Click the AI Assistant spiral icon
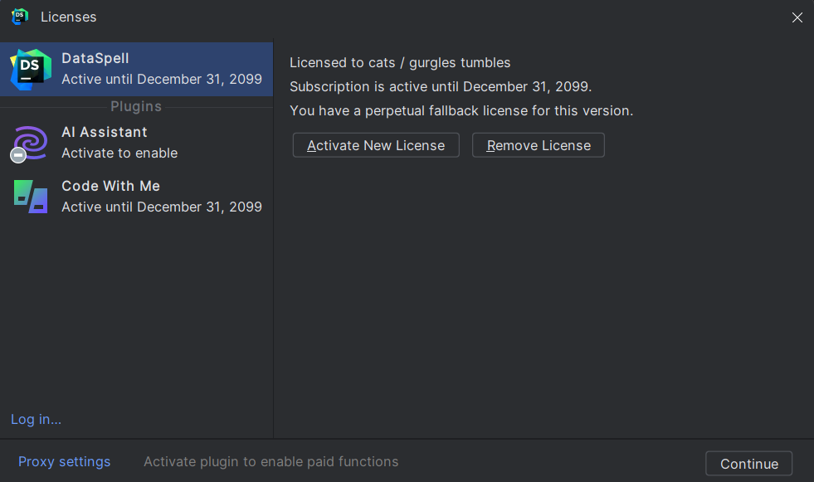The image size is (814, 482). pos(31,143)
